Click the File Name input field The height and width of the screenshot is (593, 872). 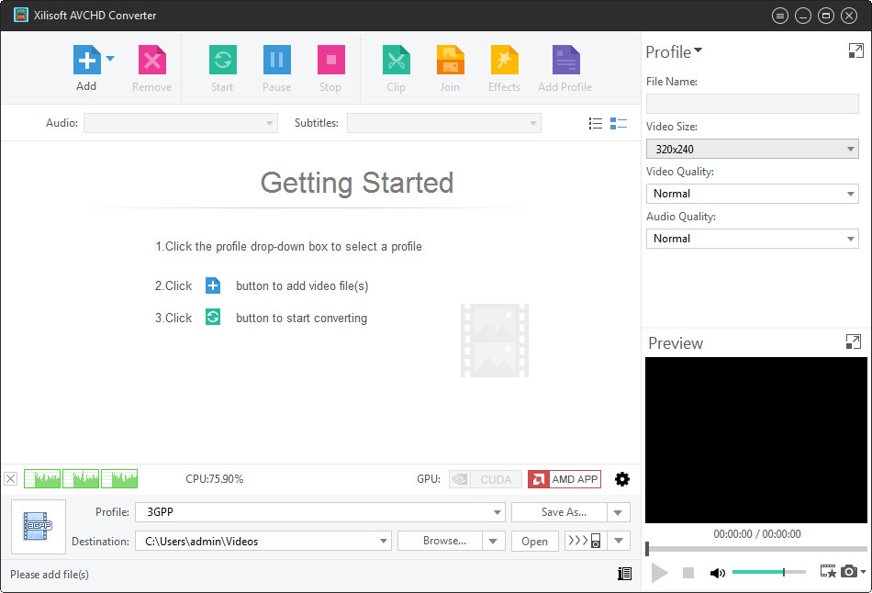[x=752, y=103]
